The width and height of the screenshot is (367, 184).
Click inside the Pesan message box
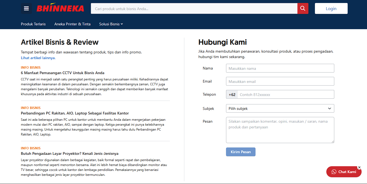(x=280, y=130)
